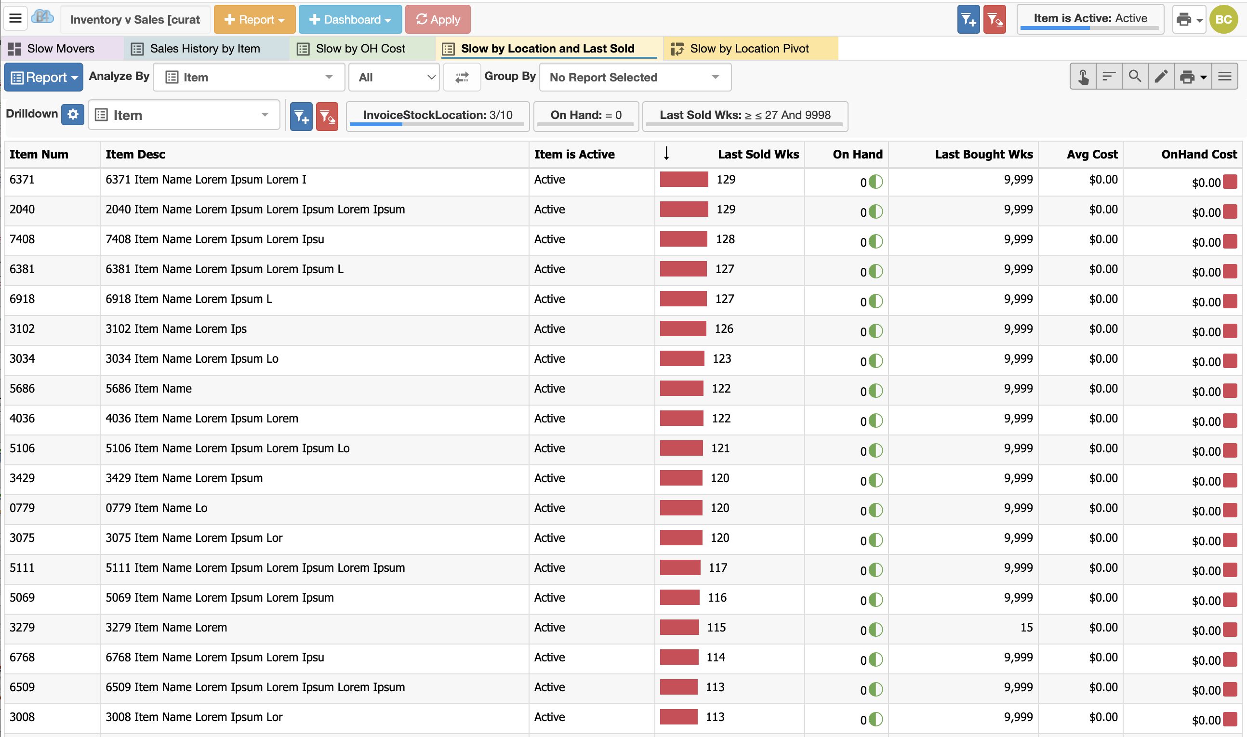Open the Slow Movers tab
The height and width of the screenshot is (737, 1247).
tap(63, 49)
